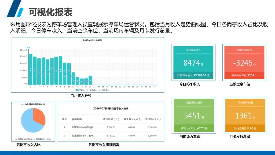This screenshot has width=275, height=155.
Task: Click the 2015年6月收入趋势 chart title
Action: (x=92, y=40)
